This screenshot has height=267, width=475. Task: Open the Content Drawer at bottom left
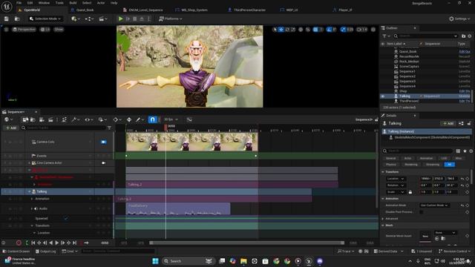coord(16,251)
